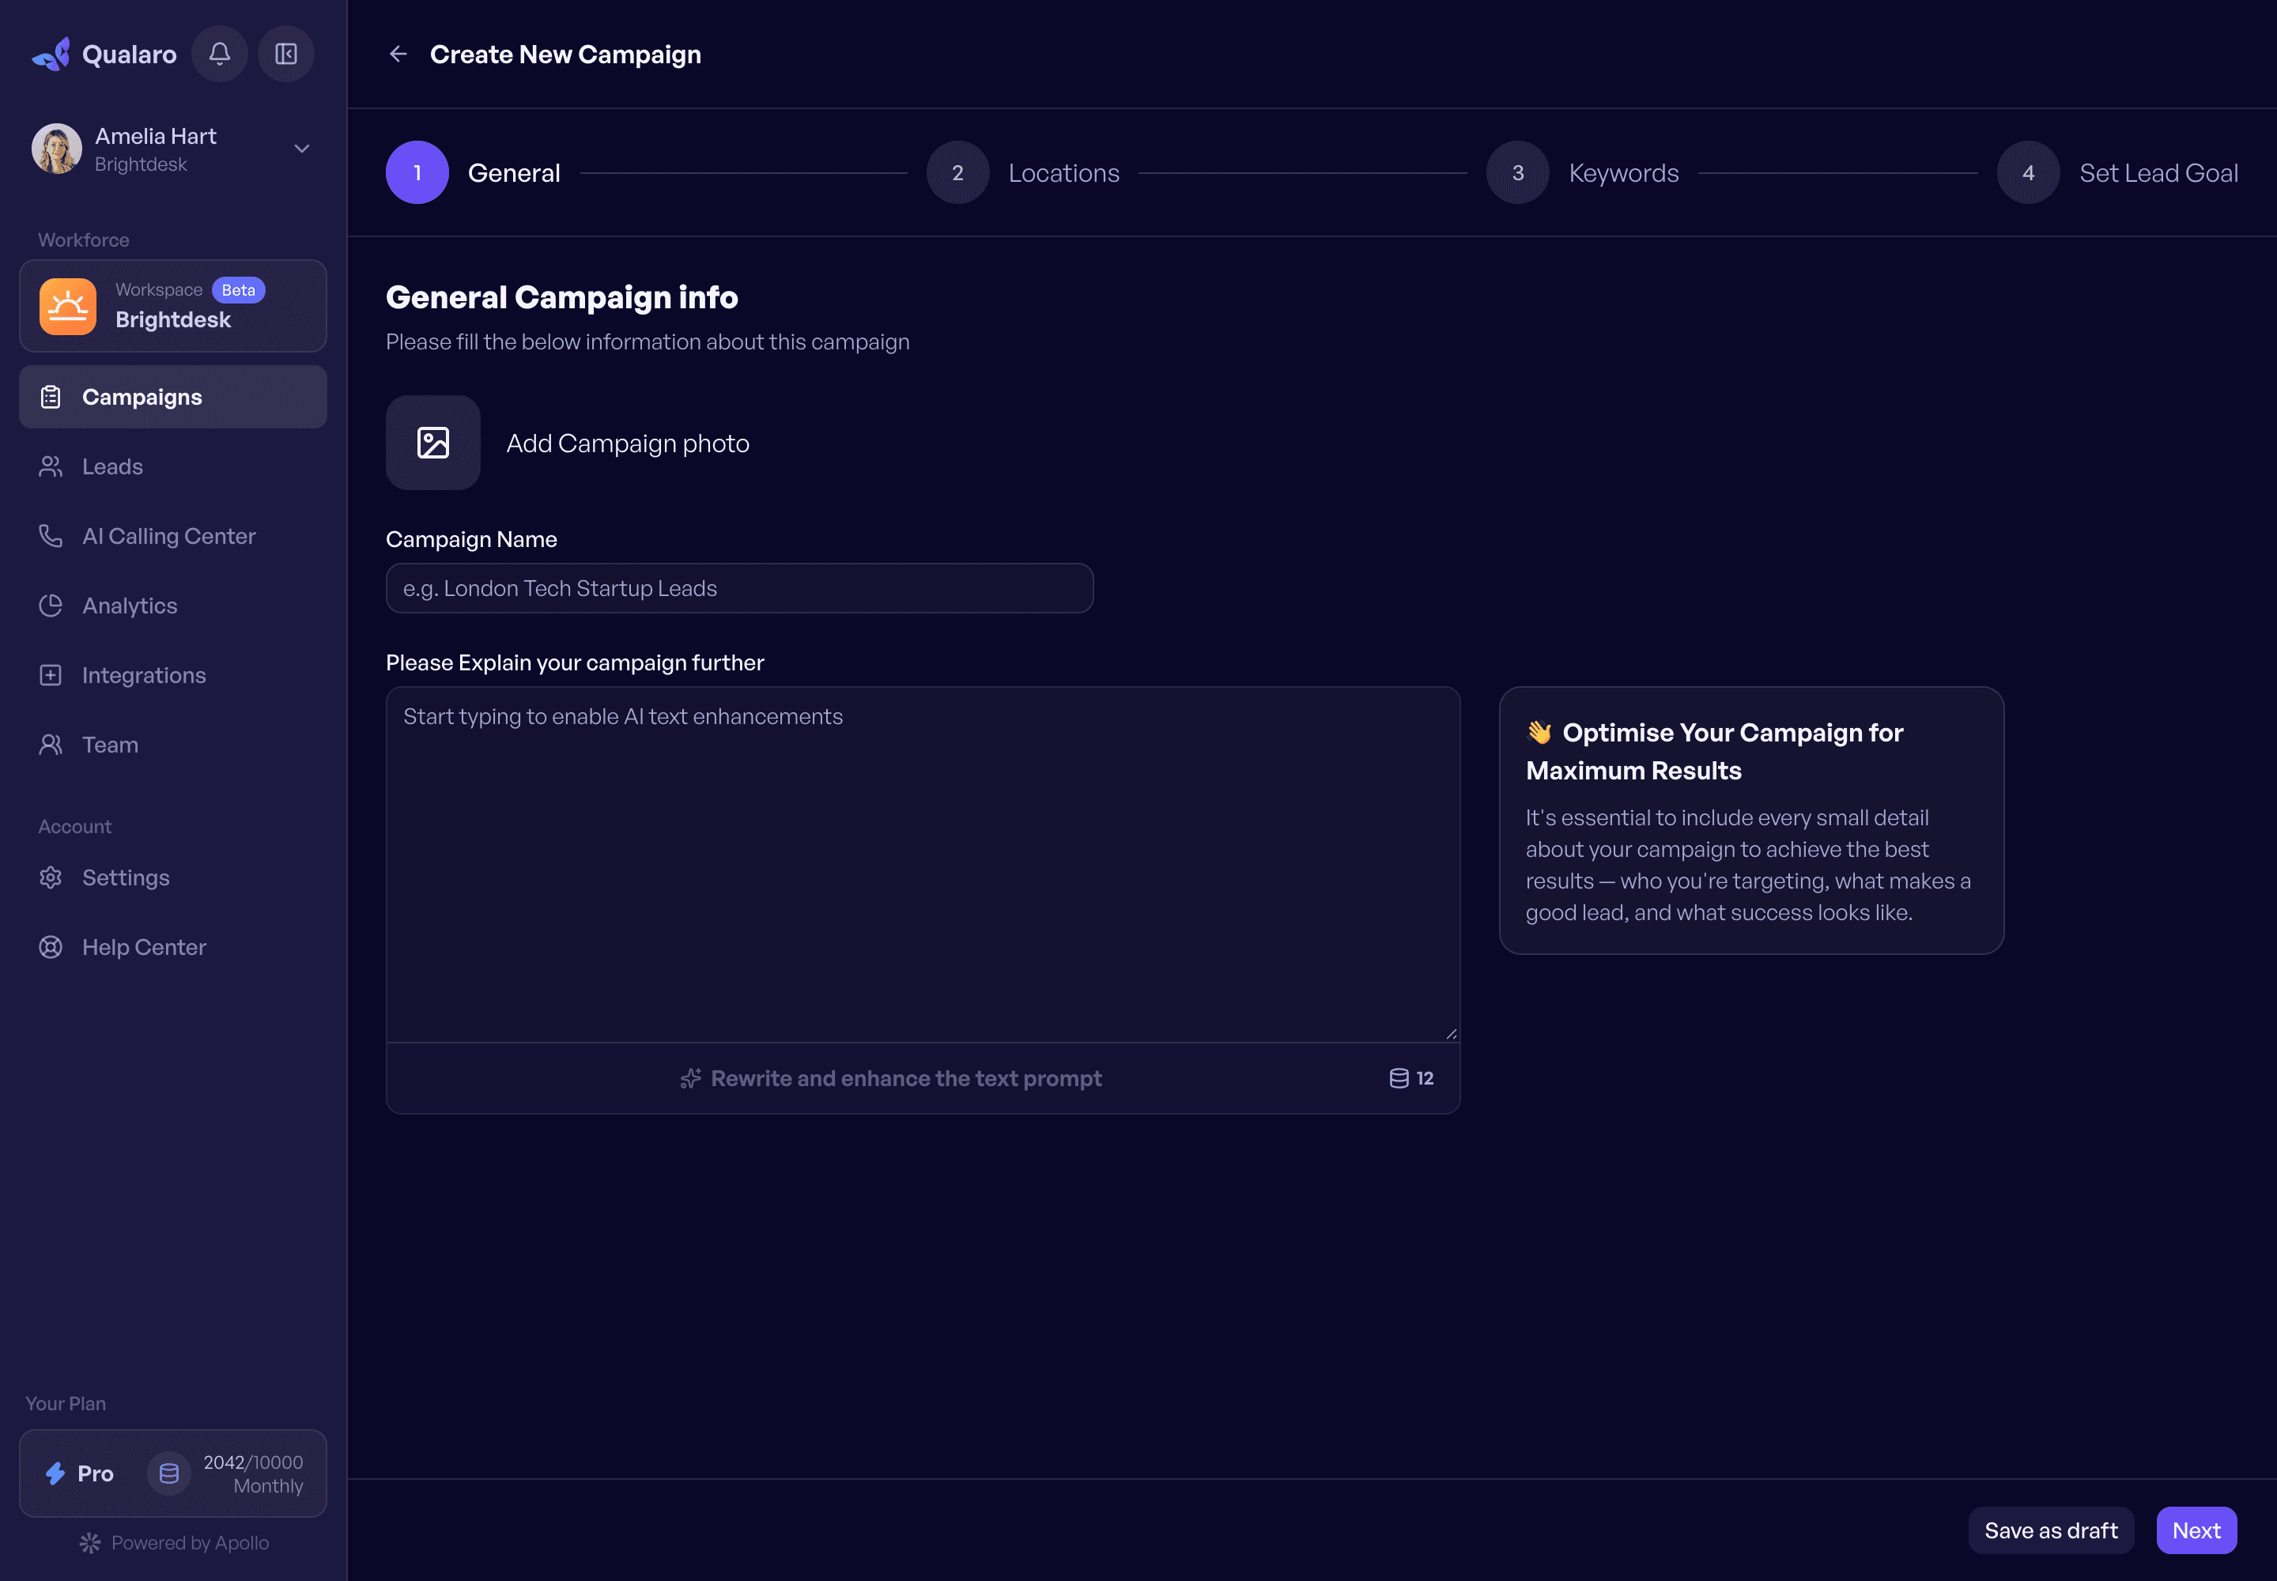Go to Leads section
2277x1581 pixels.
pos(172,466)
